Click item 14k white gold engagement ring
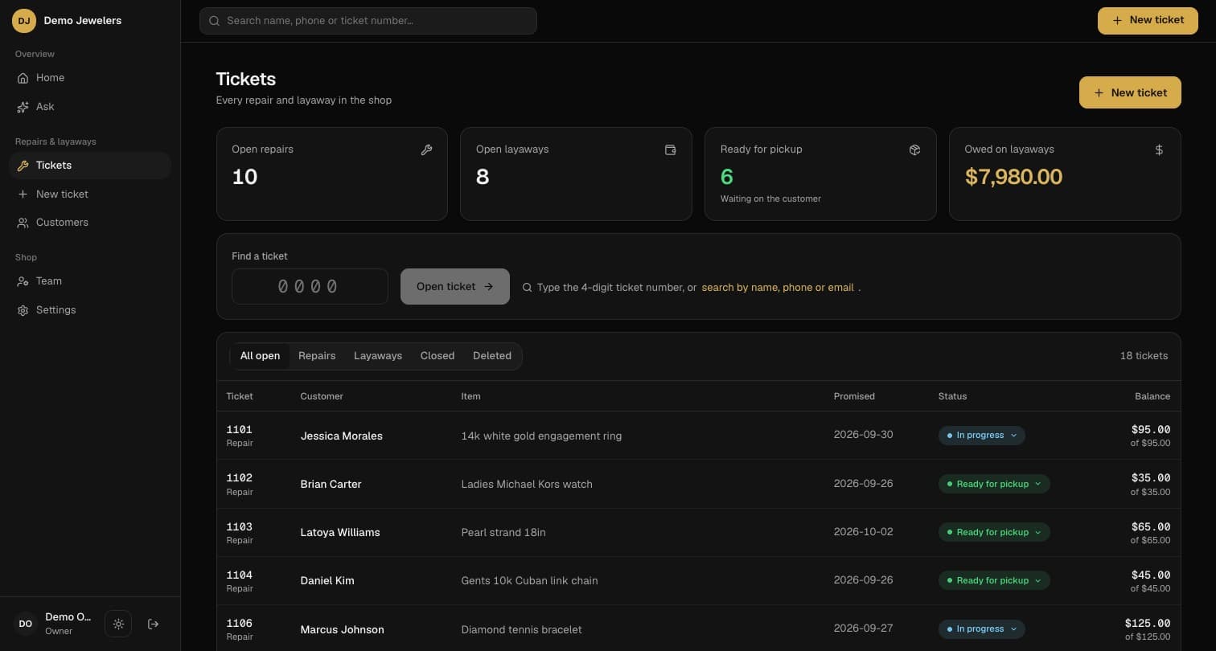Viewport: 1216px width, 651px height. point(541,436)
